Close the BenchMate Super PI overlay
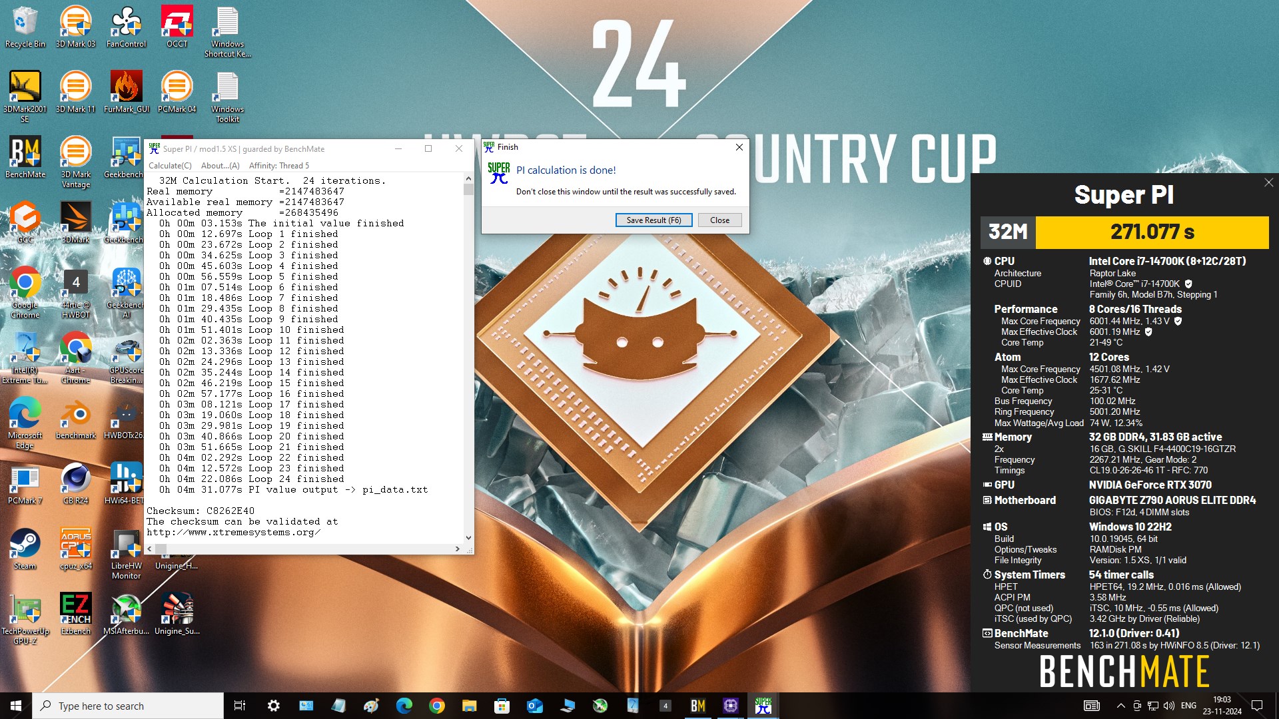This screenshot has height=719, width=1279. 1268,182
